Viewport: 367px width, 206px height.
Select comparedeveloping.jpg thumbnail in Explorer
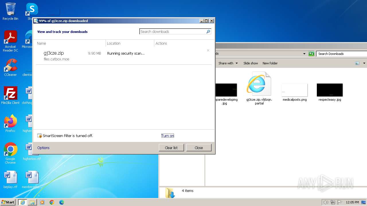pyautogui.click(x=226, y=94)
